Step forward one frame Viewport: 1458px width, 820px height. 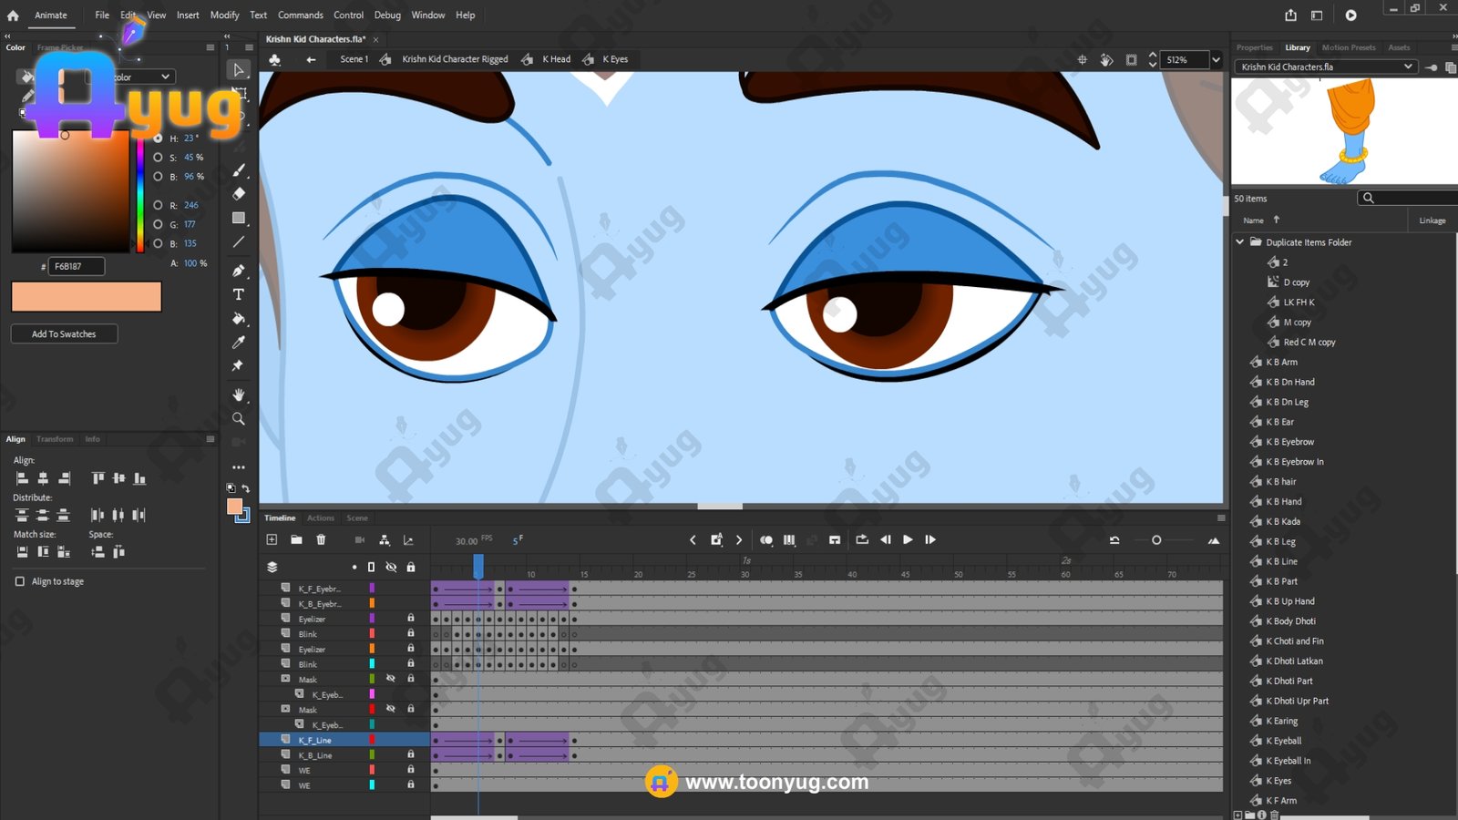930,539
